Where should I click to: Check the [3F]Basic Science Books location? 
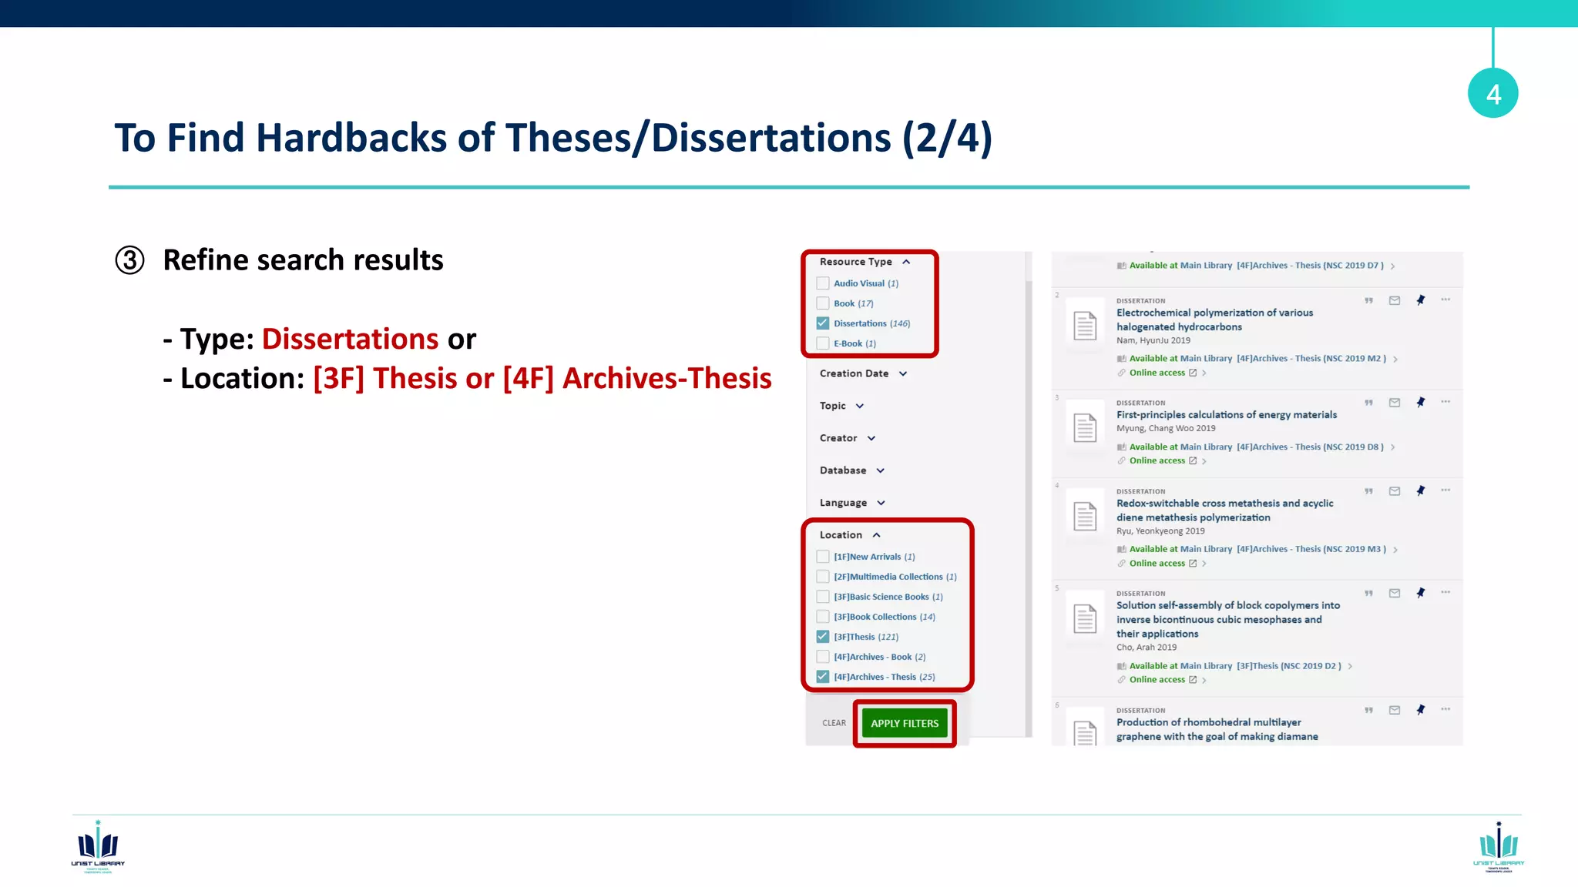tap(823, 597)
